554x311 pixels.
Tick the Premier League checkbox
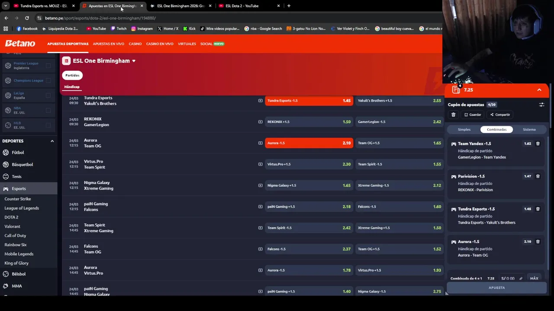pos(48,66)
